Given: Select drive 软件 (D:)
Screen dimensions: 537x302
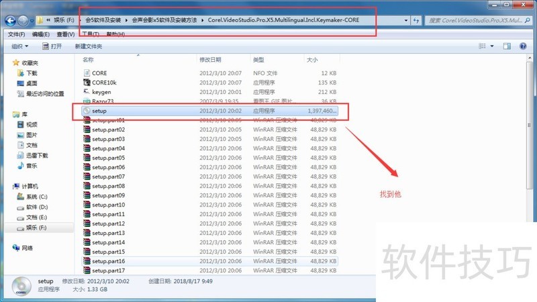Looking at the screenshot, I should [x=32, y=207].
